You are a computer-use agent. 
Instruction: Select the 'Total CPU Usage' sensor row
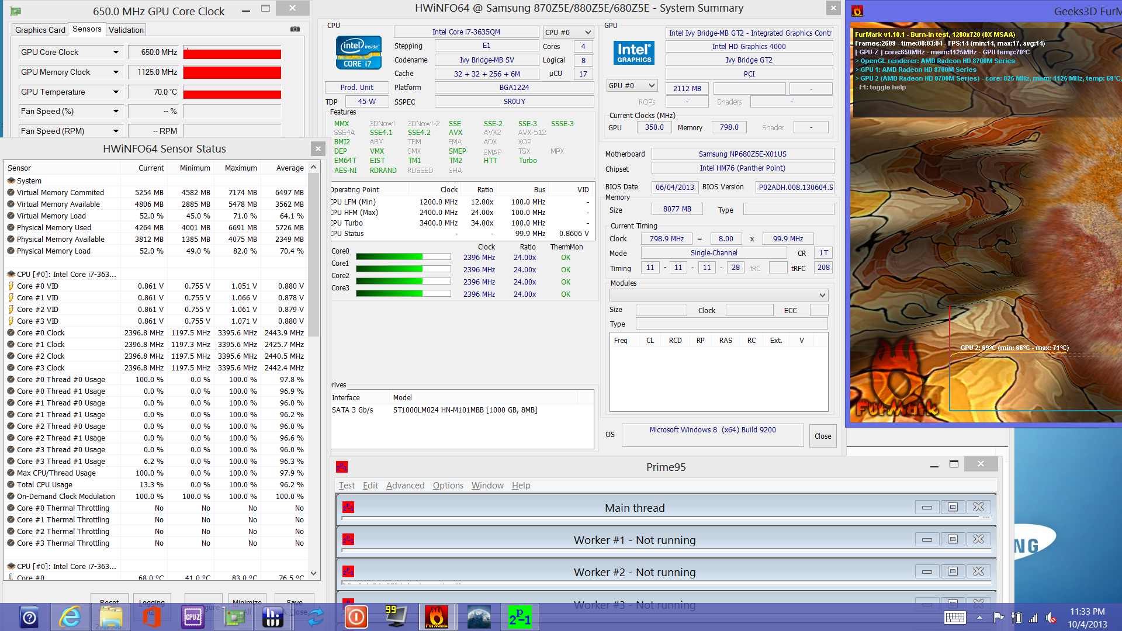[155, 484]
